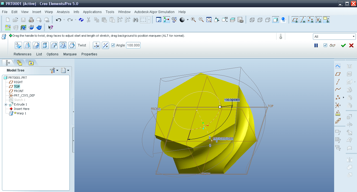
Task: Select the Warp tool icon
Action: (x=27, y=45)
